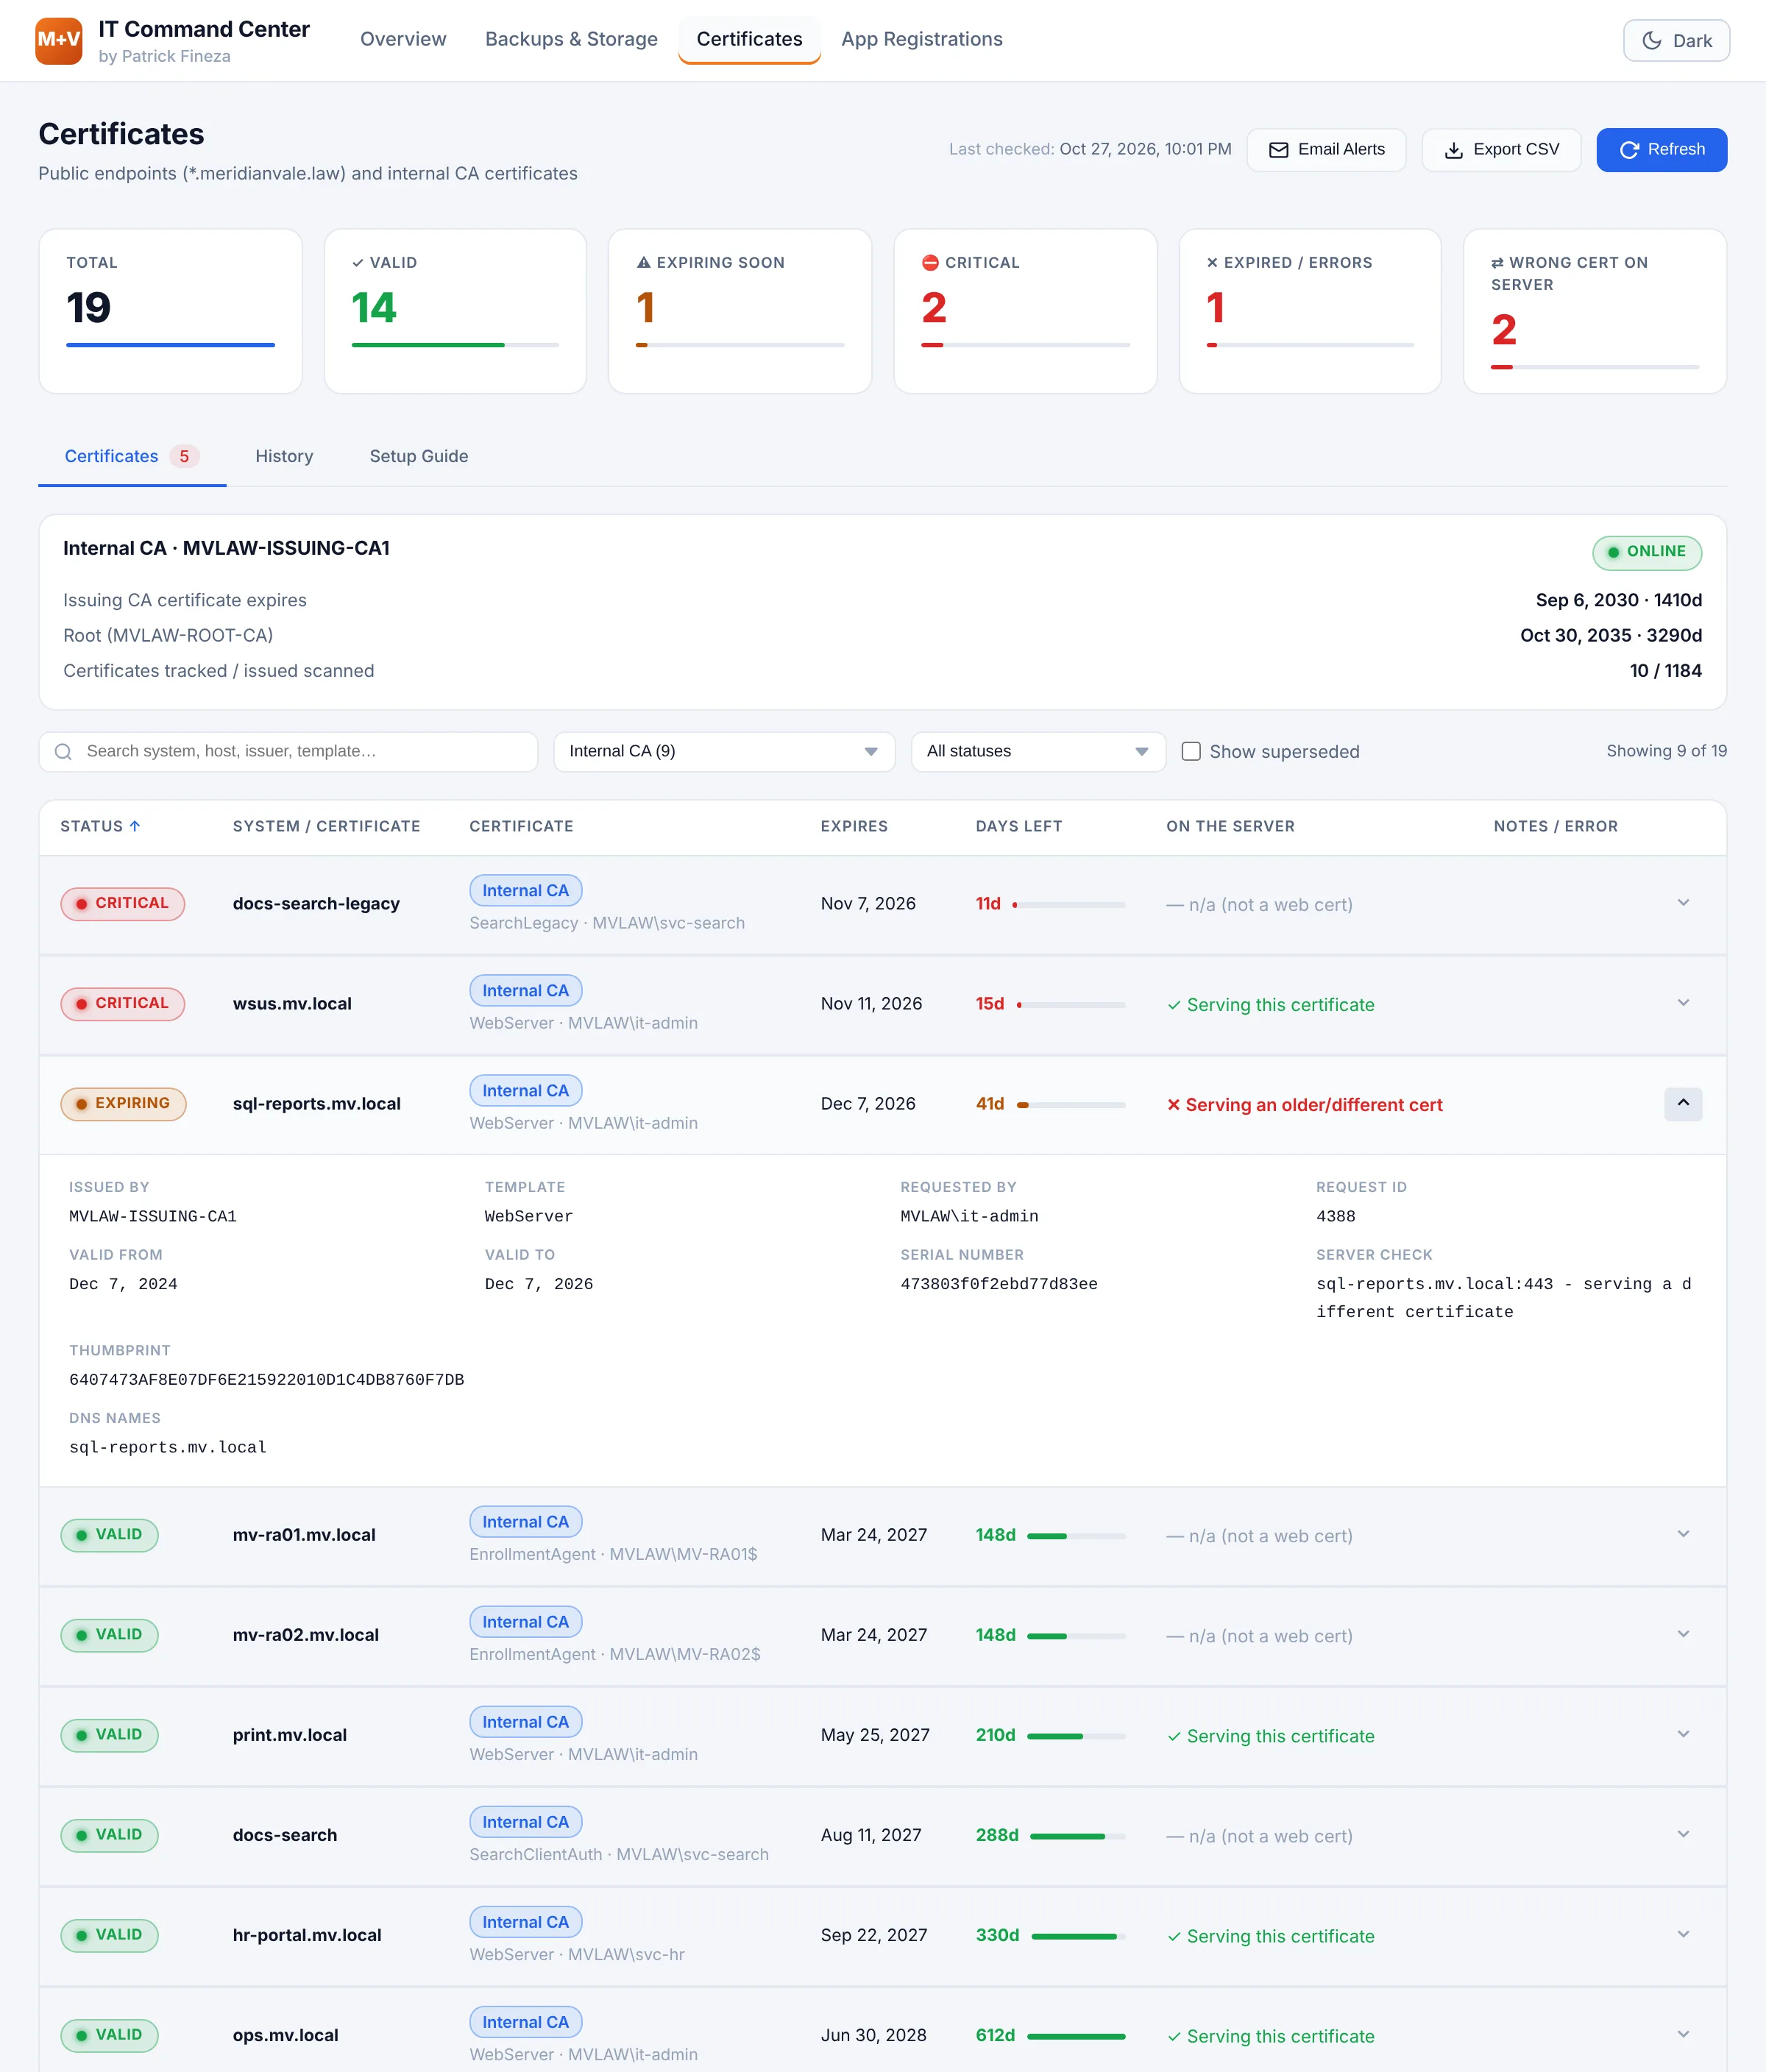Image resolution: width=1766 pixels, height=2072 pixels.
Task: Click the search magnifier icon
Action: tap(63, 752)
